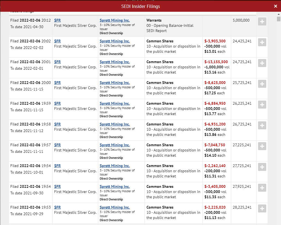Open Sprott Mining Inc. link in $11.35 row
This screenshot has width=281, height=225.
click(x=115, y=187)
